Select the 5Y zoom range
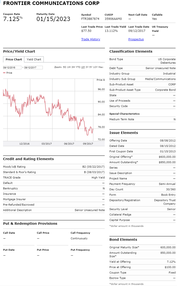The height and width of the screenshot is (286, 177). (x=91, y=67)
